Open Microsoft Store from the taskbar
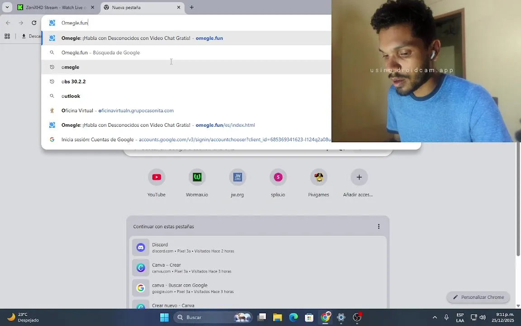Viewport: 521px width, 326px height. click(x=309, y=317)
